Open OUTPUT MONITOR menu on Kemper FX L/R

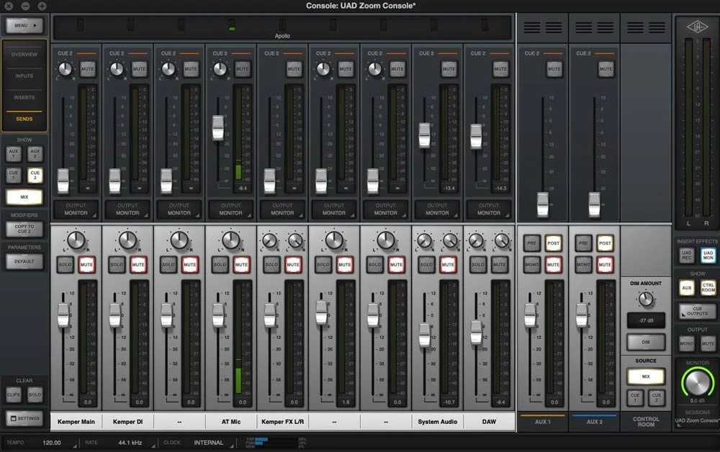click(x=282, y=209)
